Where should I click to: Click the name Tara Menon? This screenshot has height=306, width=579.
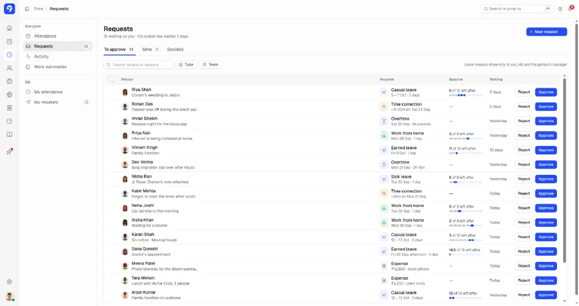click(143, 278)
